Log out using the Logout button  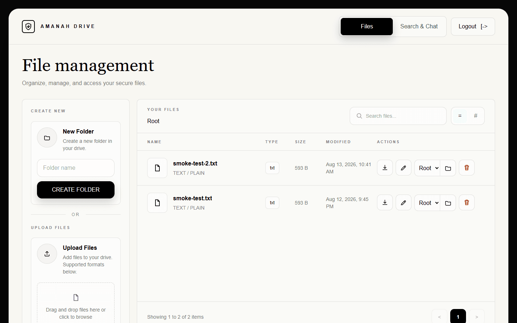473,27
